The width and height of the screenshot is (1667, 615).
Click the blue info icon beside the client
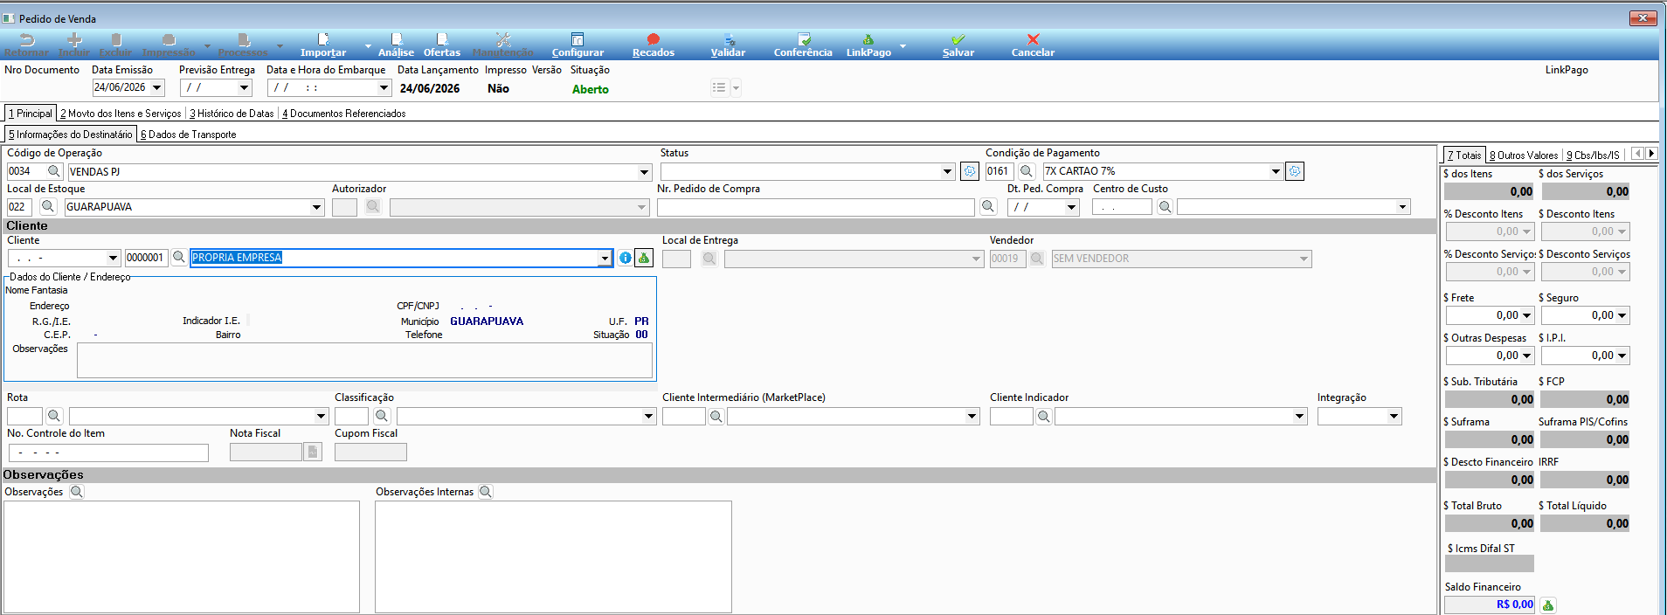pyautogui.click(x=625, y=258)
